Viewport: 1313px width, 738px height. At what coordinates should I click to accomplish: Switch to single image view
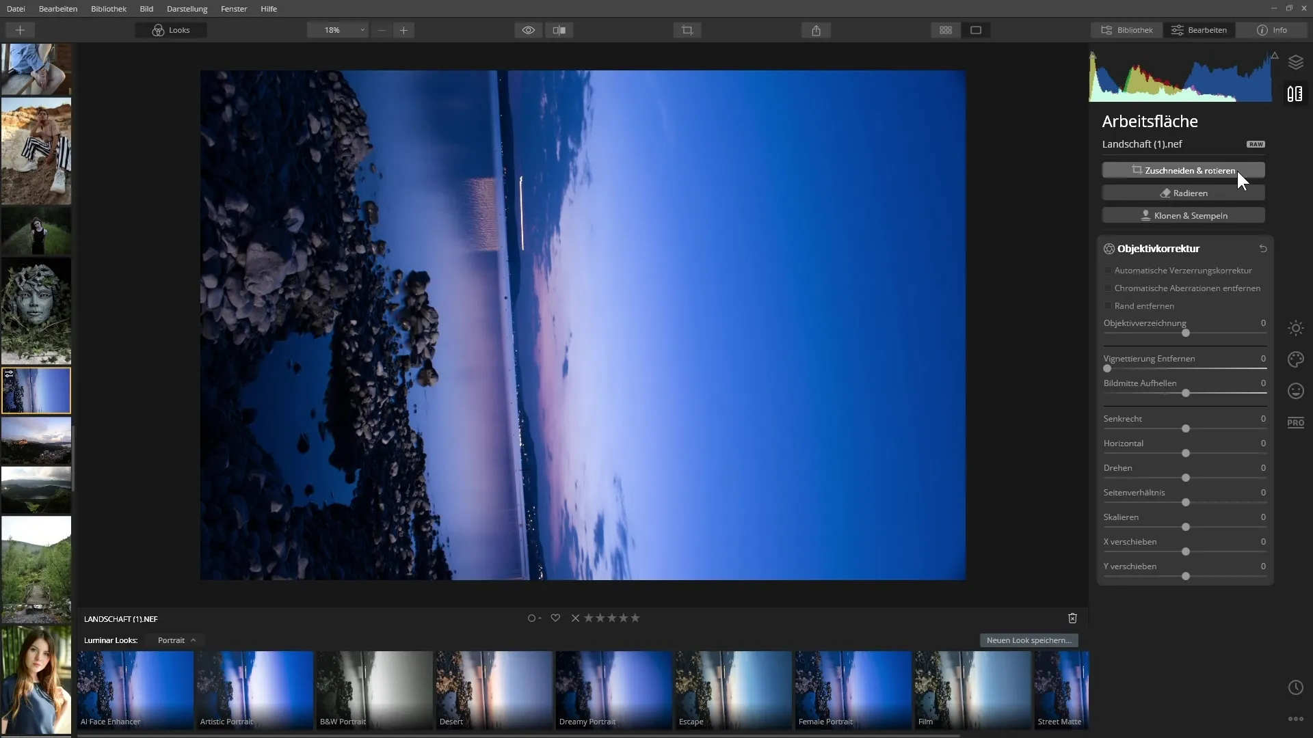click(976, 30)
